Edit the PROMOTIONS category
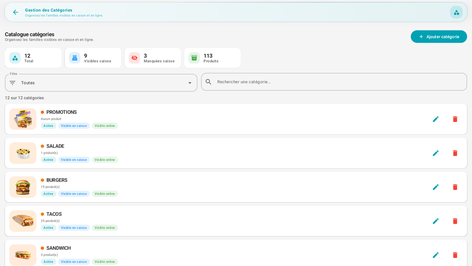This screenshot has height=266, width=472. [x=436, y=119]
